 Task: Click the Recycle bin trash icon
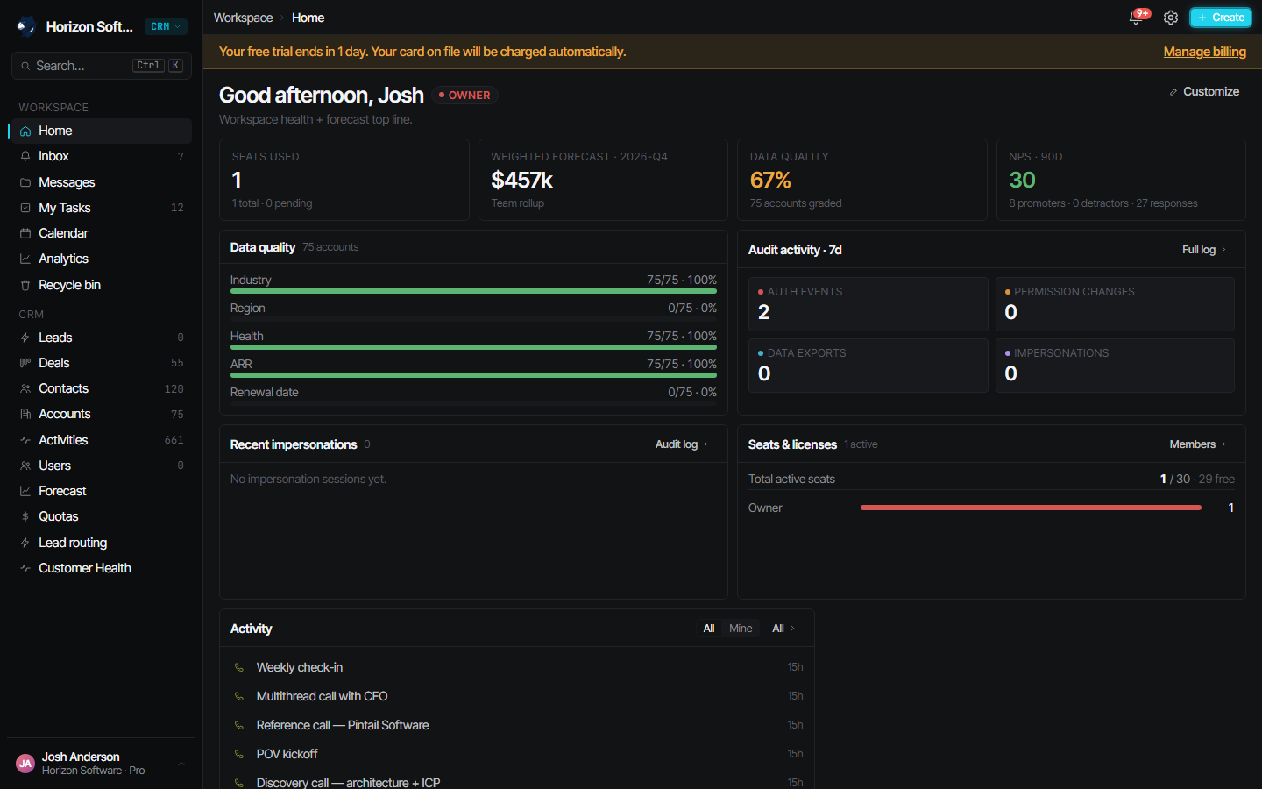25,285
